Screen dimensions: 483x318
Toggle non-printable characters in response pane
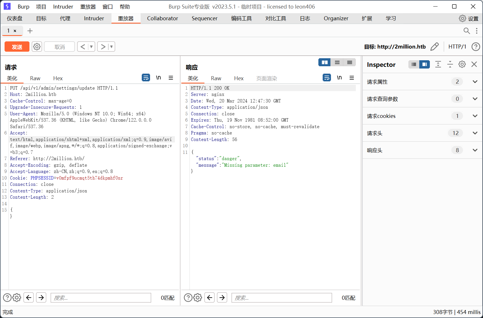[x=339, y=78]
